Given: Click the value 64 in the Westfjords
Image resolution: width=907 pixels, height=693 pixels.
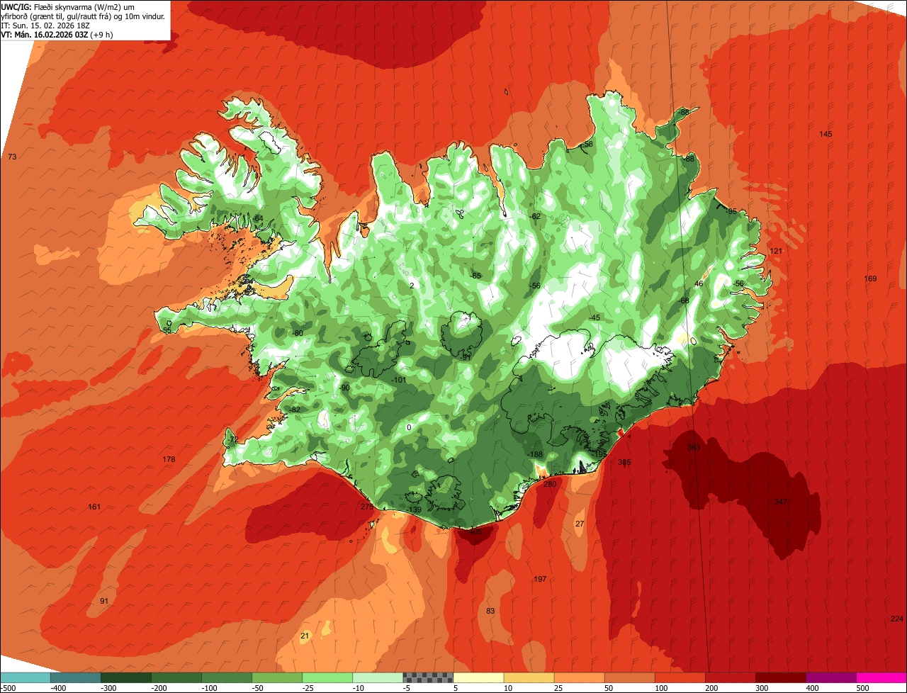Looking at the screenshot, I should pos(259,218).
